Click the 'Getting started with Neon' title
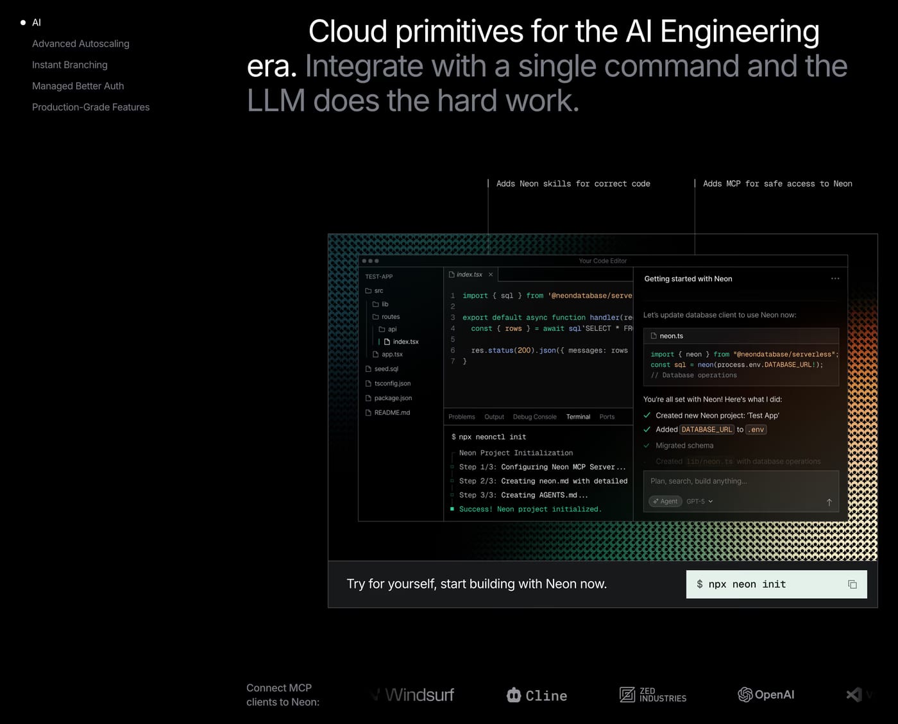 688,279
